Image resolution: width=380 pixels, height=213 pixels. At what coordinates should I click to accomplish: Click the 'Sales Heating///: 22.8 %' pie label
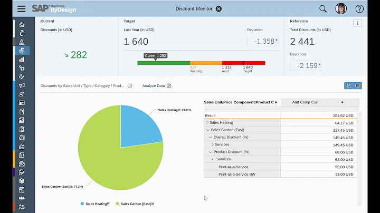pyautogui.click(x=175, y=110)
